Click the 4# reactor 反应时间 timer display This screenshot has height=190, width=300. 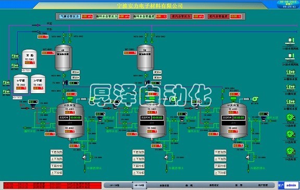[x=70, y=118]
